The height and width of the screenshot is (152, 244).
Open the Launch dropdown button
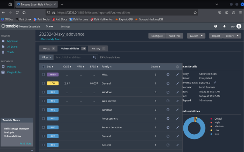coord(196,36)
